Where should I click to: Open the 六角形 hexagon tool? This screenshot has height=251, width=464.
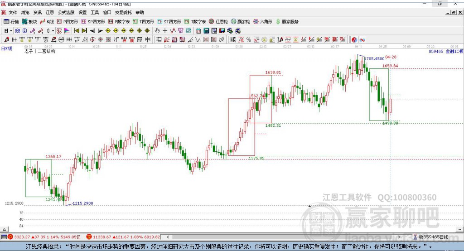(263, 22)
